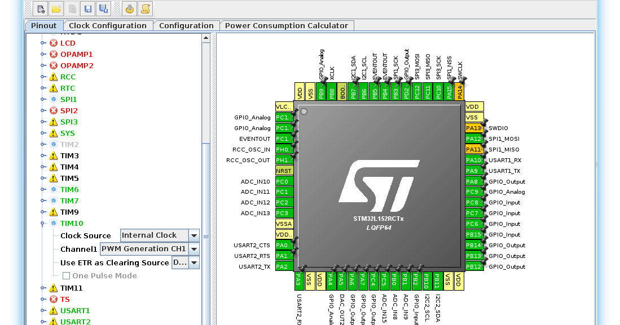The height and width of the screenshot is (325, 620).
Task: Choose Save As with the double floppy icon
Action: click(x=104, y=9)
